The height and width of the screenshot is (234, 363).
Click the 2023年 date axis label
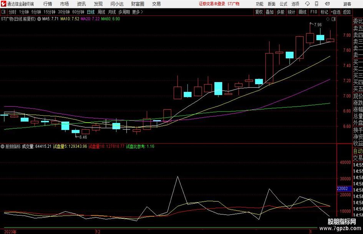click(x=10, y=232)
